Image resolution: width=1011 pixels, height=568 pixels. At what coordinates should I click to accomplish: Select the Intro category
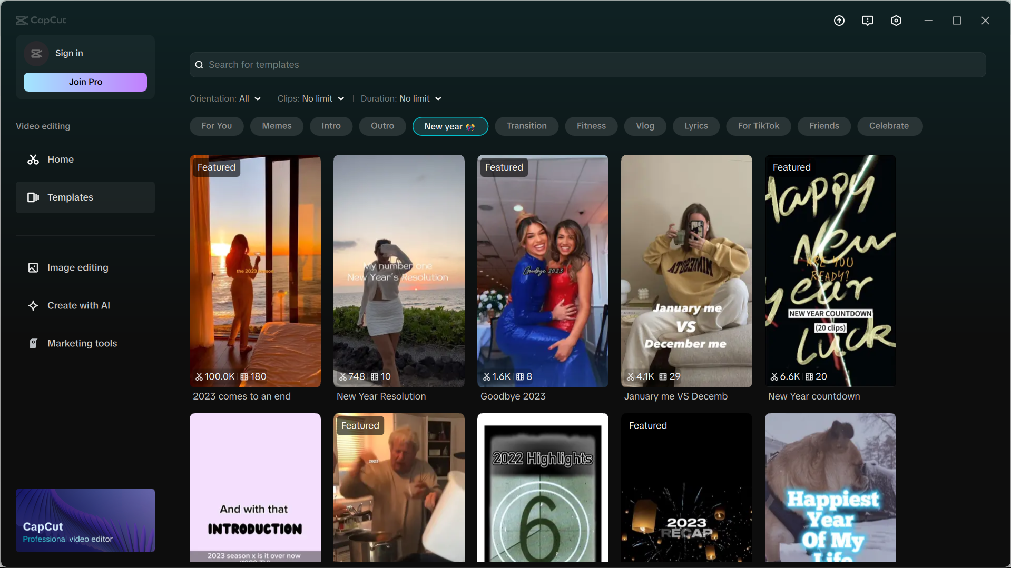[x=331, y=126]
